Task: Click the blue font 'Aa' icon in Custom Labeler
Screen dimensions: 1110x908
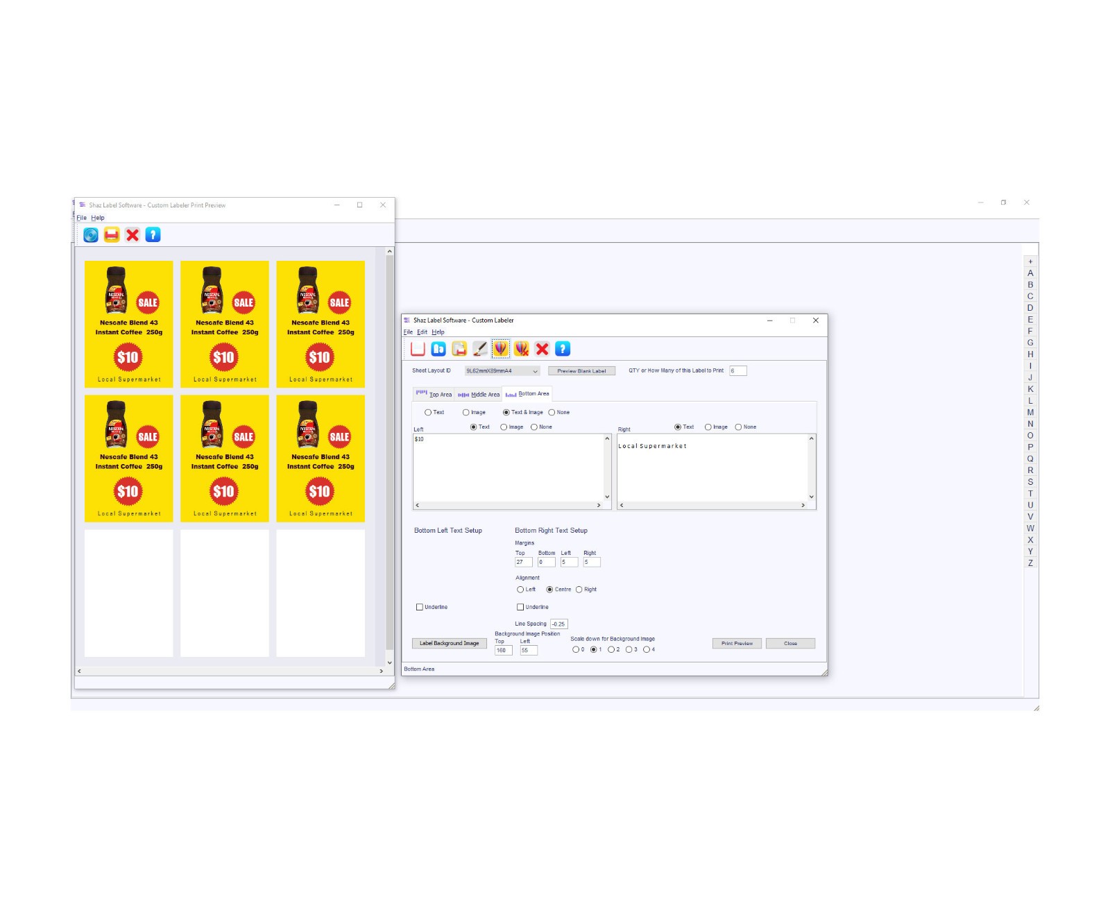Action: 438,349
